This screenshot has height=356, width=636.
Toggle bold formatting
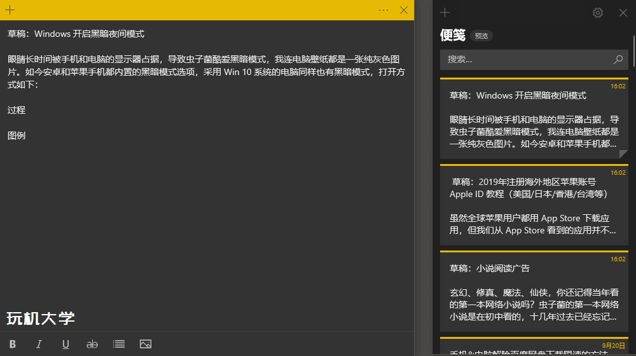tap(13, 344)
